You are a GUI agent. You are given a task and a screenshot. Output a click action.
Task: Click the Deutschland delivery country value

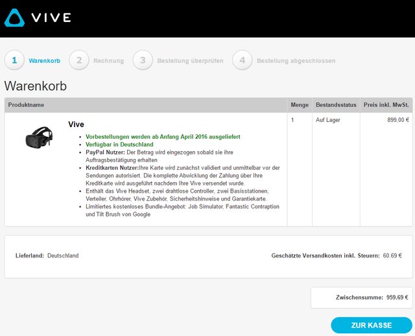coord(63,256)
